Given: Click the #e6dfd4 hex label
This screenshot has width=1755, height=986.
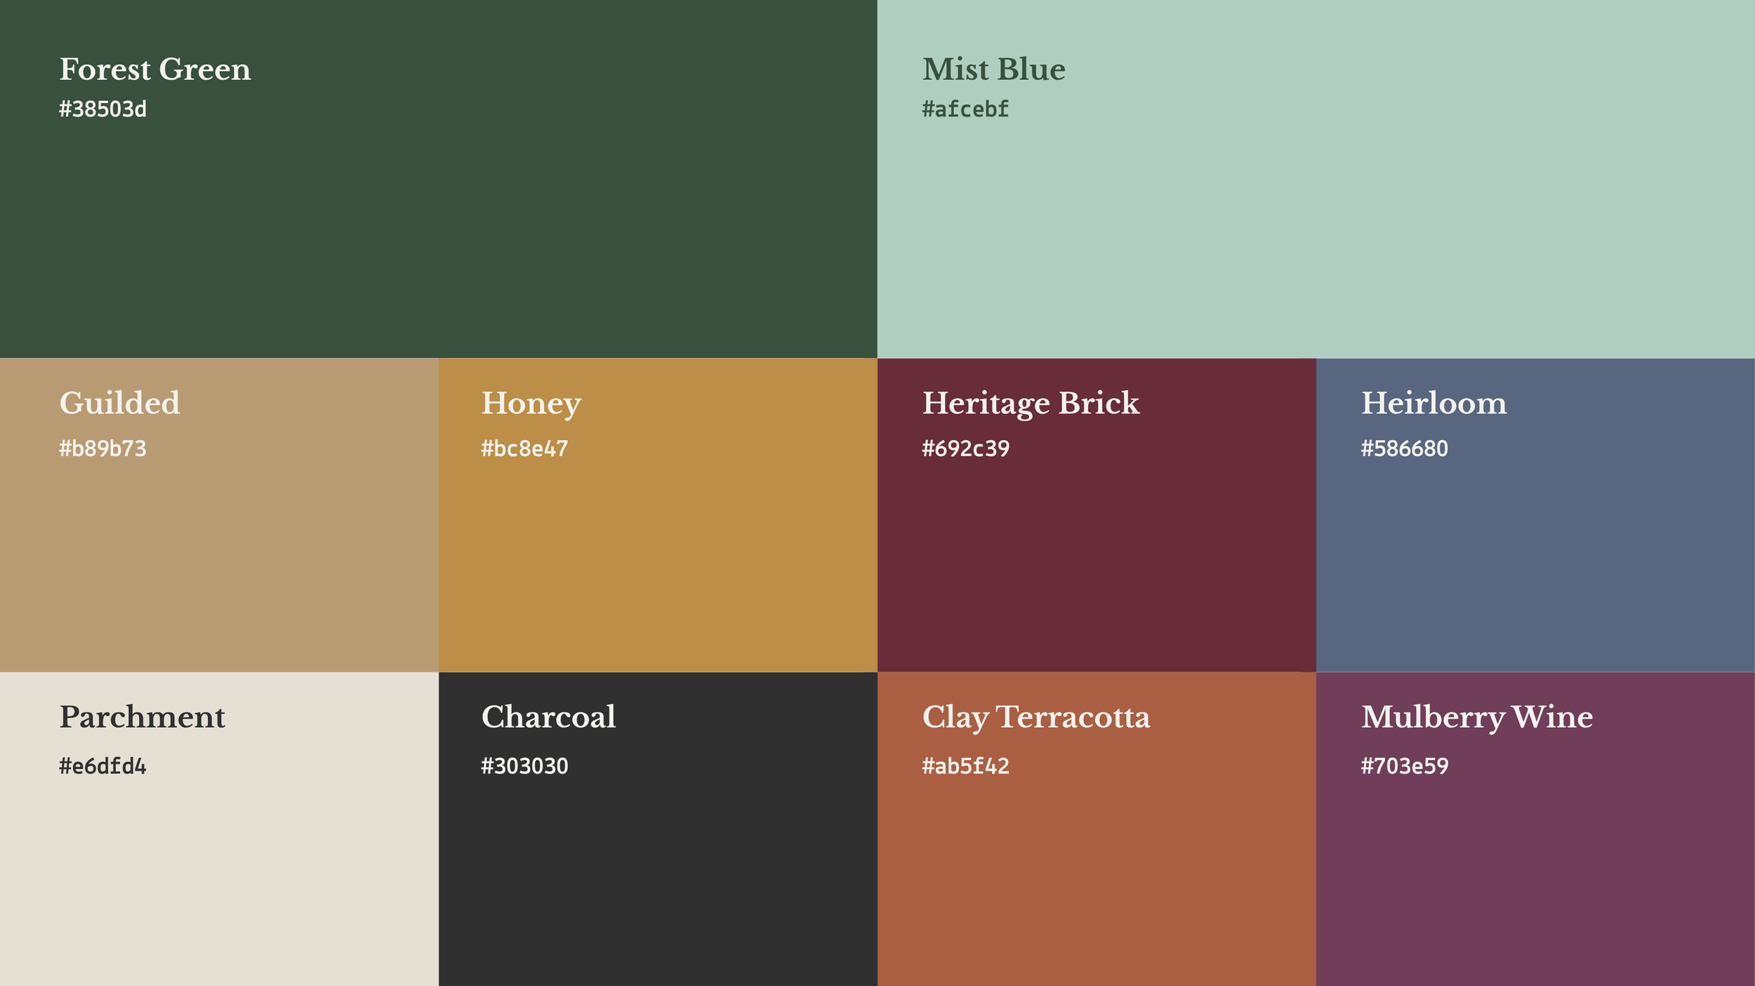Looking at the screenshot, I should [102, 766].
